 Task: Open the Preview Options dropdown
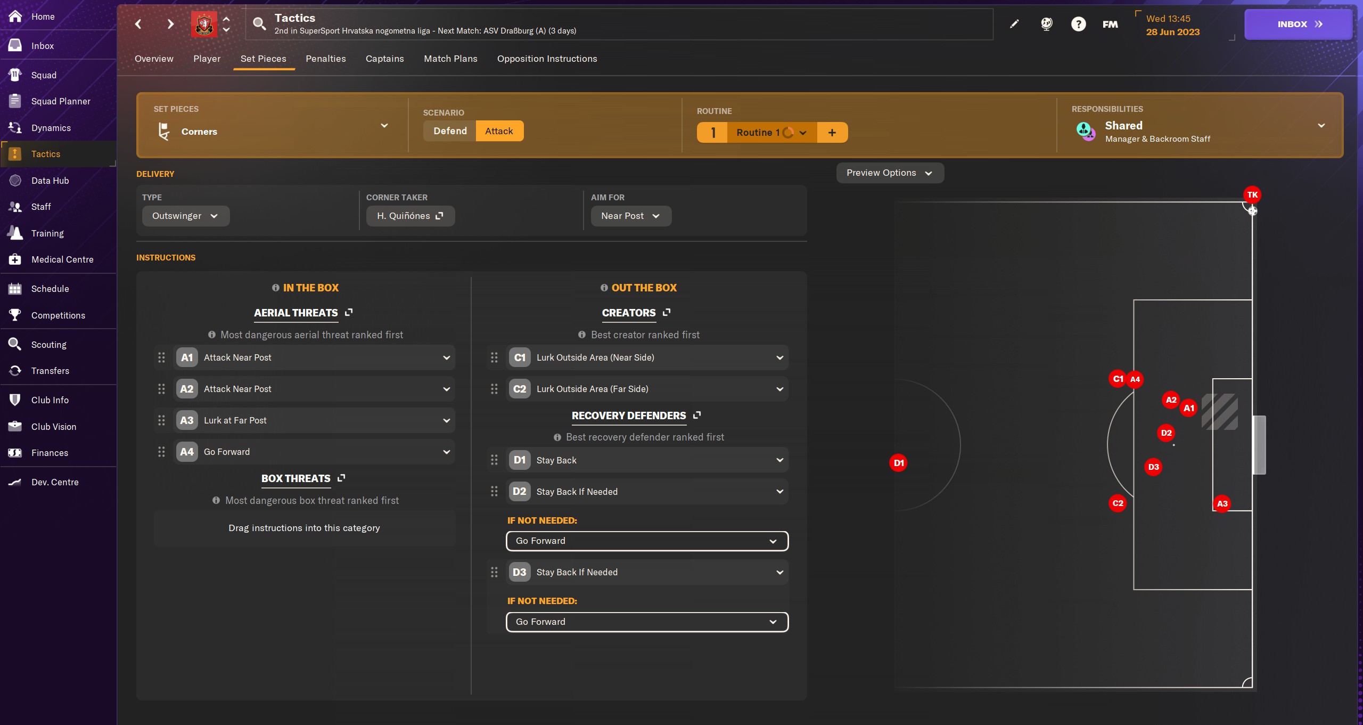[890, 173]
